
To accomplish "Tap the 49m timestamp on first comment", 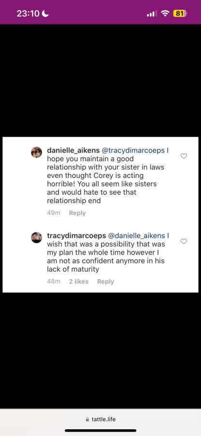I will click(x=54, y=213).
